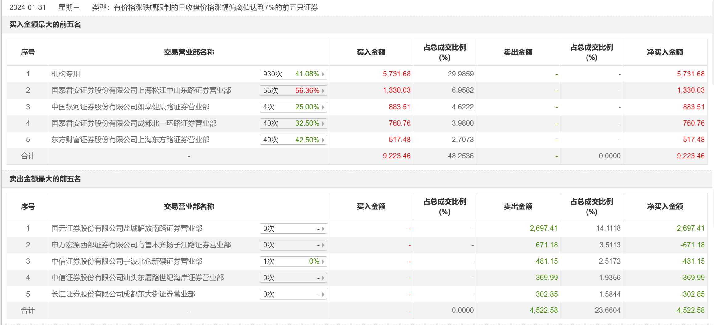Open 长江证券成都东大街证券营业部 link

pyautogui.click(x=123, y=294)
